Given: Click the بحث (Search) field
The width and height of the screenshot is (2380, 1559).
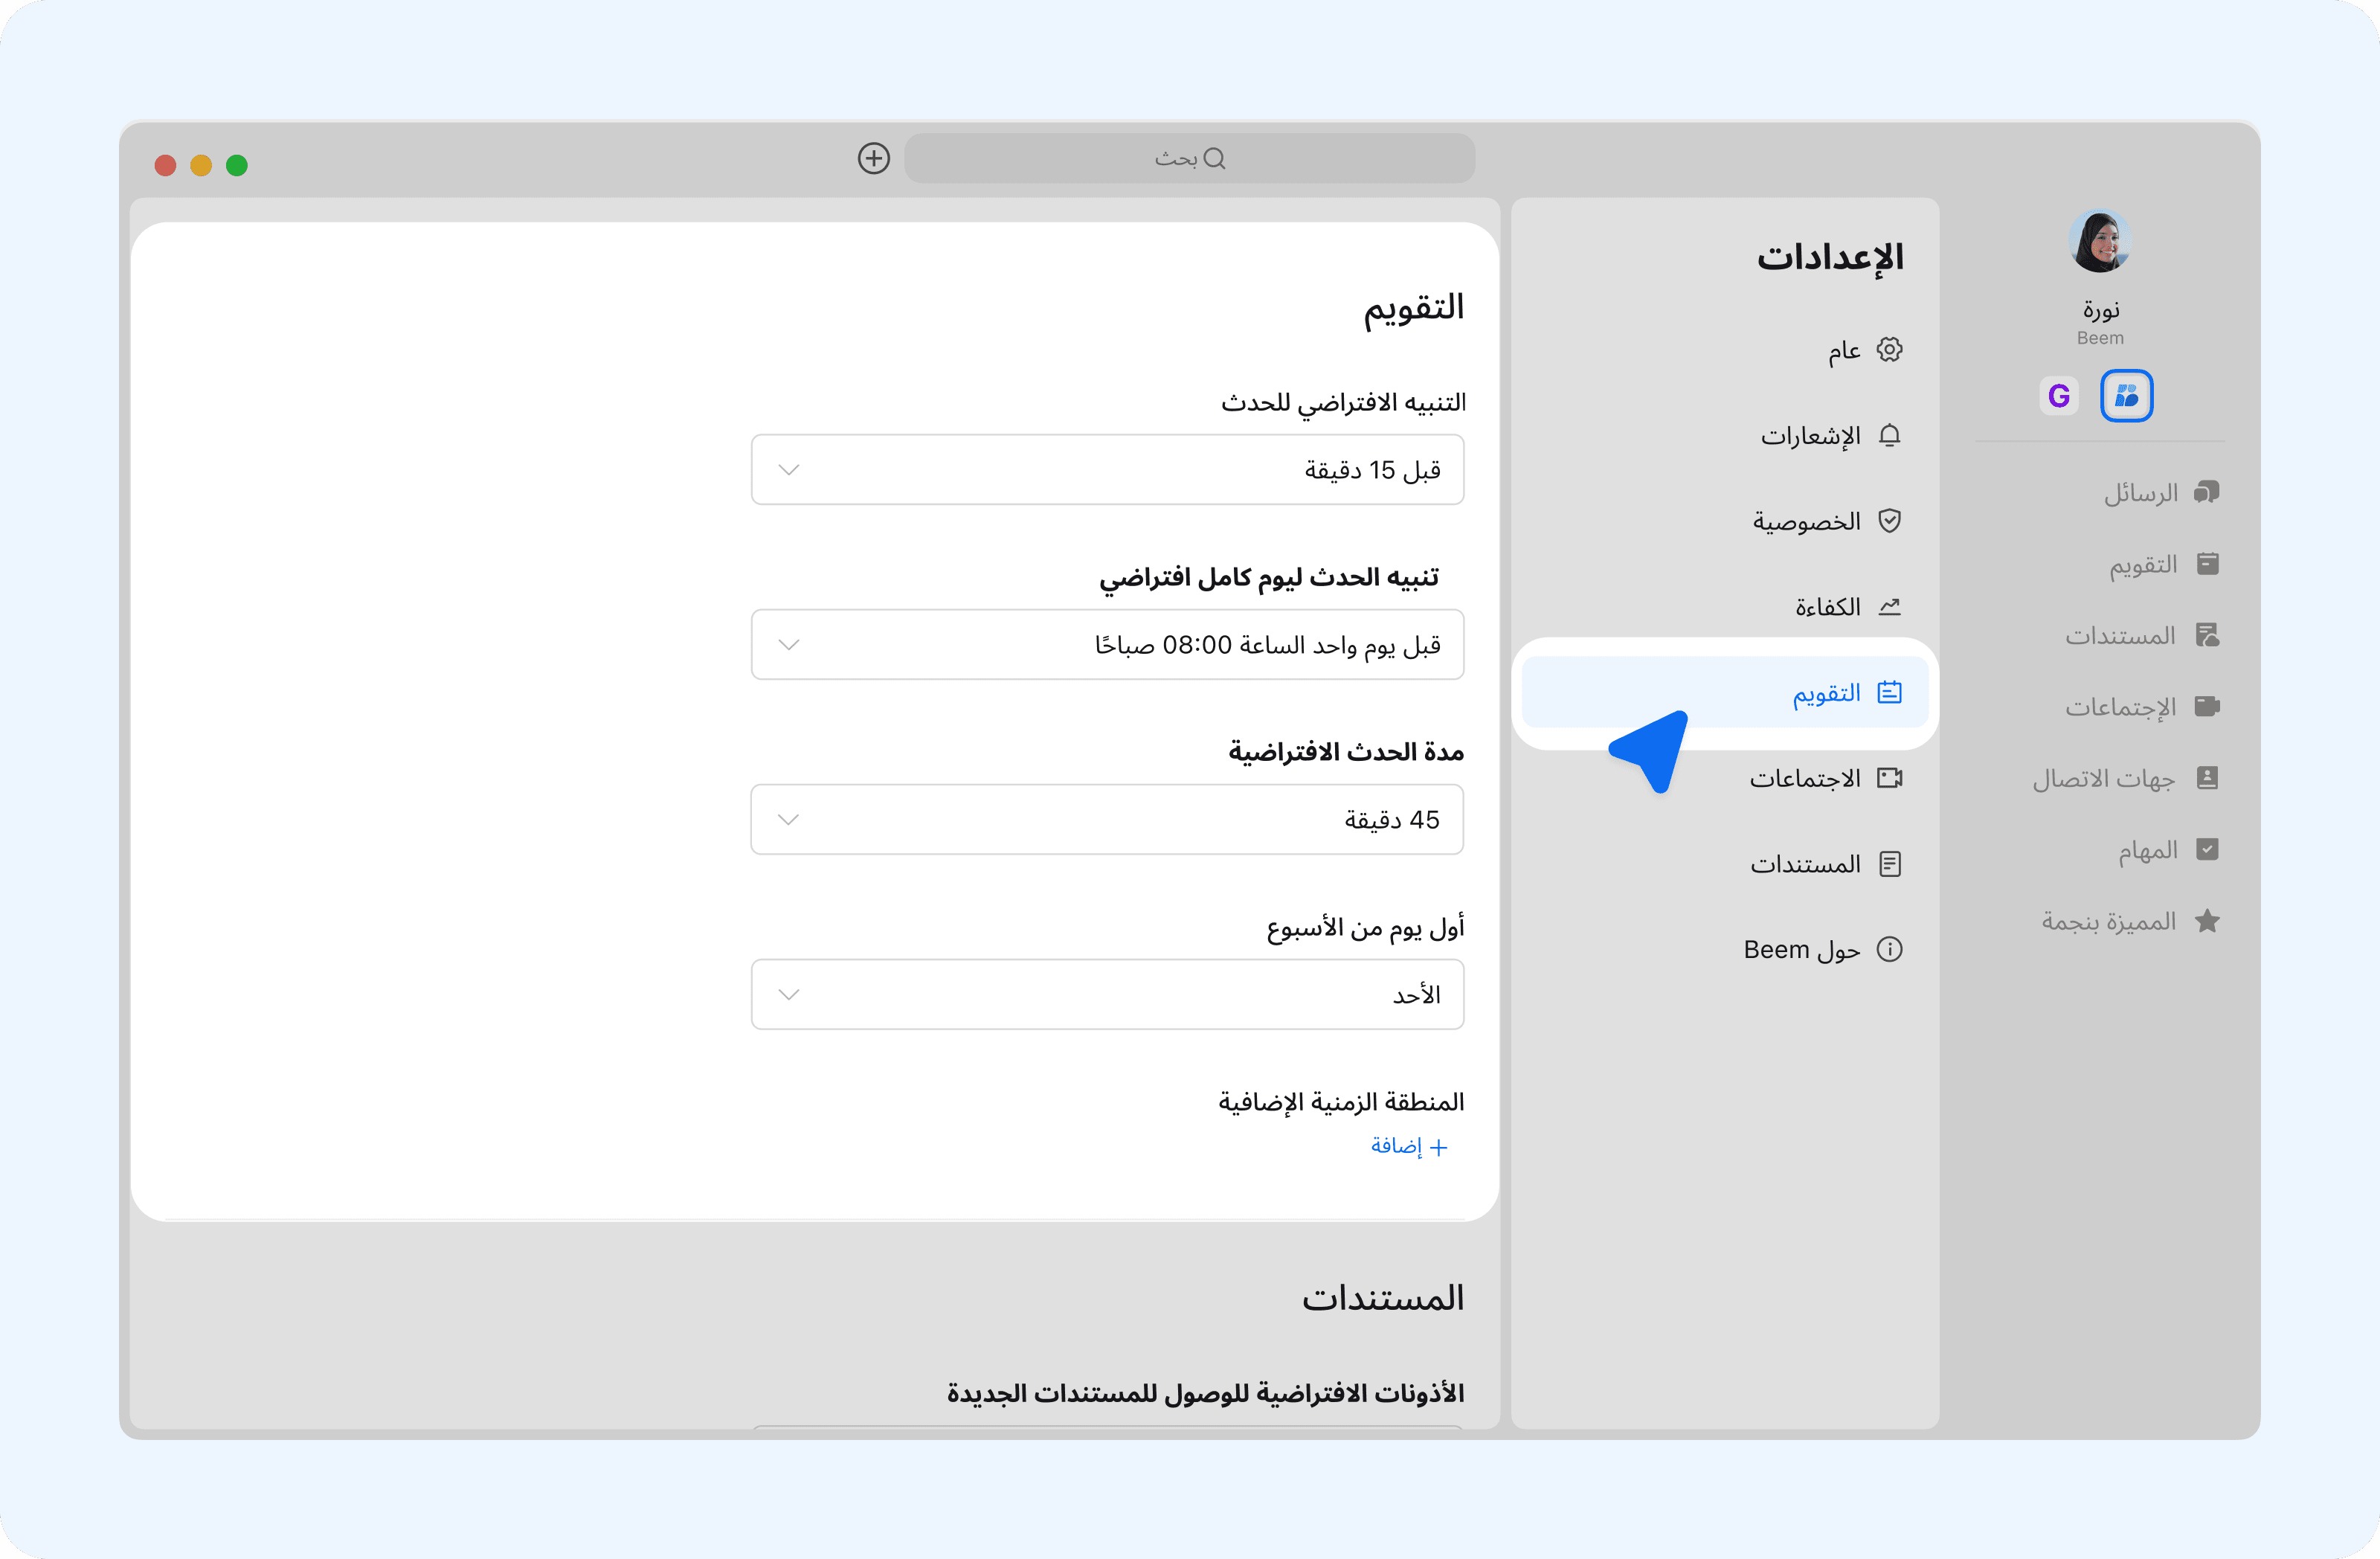Looking at the screenshot, I should [1189, 158].
